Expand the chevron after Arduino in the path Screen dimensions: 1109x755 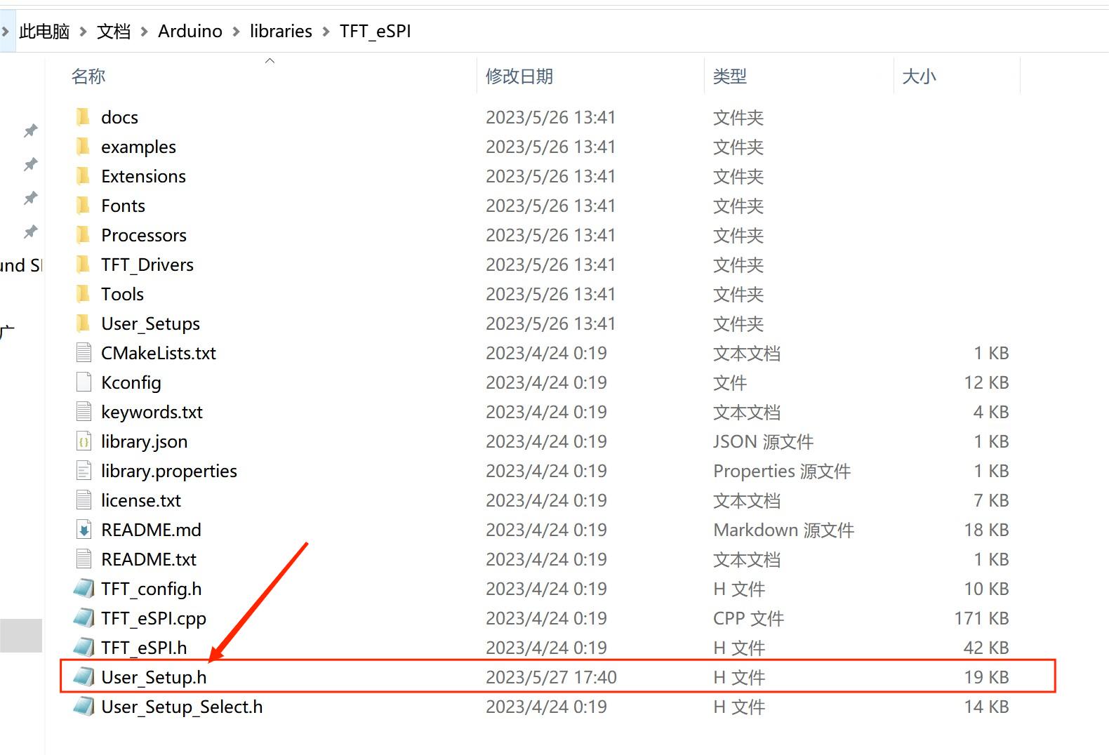coord(235,32)
